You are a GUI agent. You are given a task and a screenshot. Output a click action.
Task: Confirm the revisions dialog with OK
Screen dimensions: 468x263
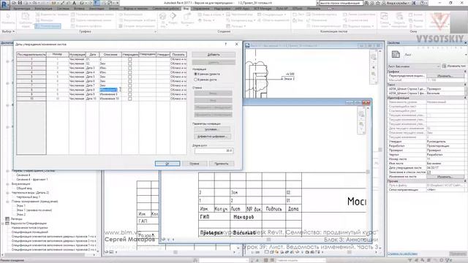[167, 164]
